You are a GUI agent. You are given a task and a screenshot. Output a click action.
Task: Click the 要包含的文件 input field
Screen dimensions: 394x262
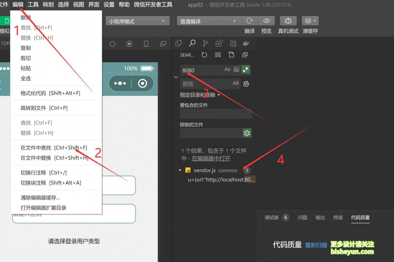click(216, 114)
